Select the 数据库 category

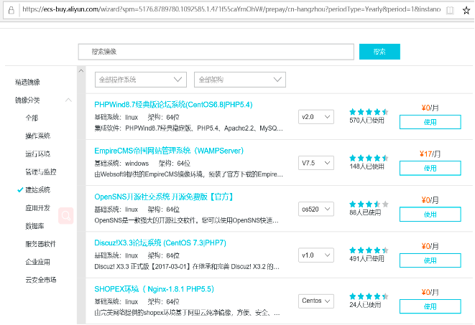click(34, 226)
